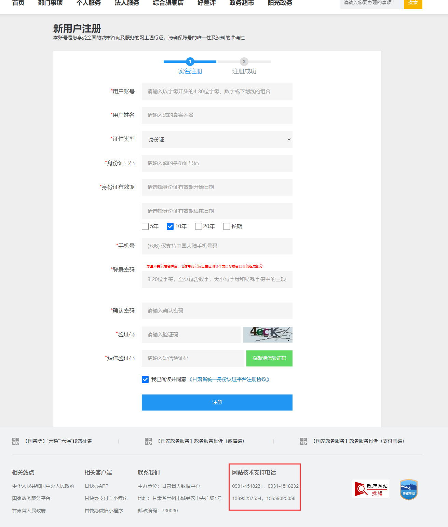The height and width of the screenshot is (527, 448).
Task: Open ID validity start date picker
Action: pyautogui.click(x=217, y=187)
